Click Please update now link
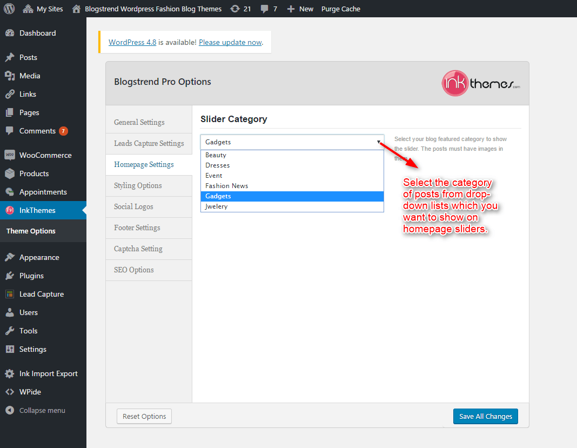This screenshot has width=577, height=448. [230, 42]
